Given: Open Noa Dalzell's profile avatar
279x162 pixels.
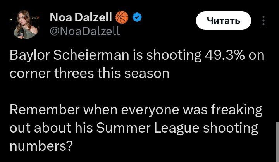Looking at the screenshot, I should coord(26,26).
